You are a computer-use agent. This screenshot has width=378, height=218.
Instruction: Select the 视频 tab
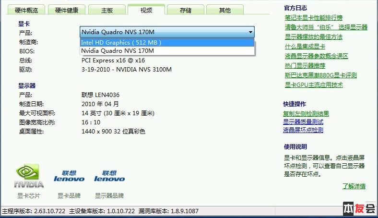click(x=146, y=10)
